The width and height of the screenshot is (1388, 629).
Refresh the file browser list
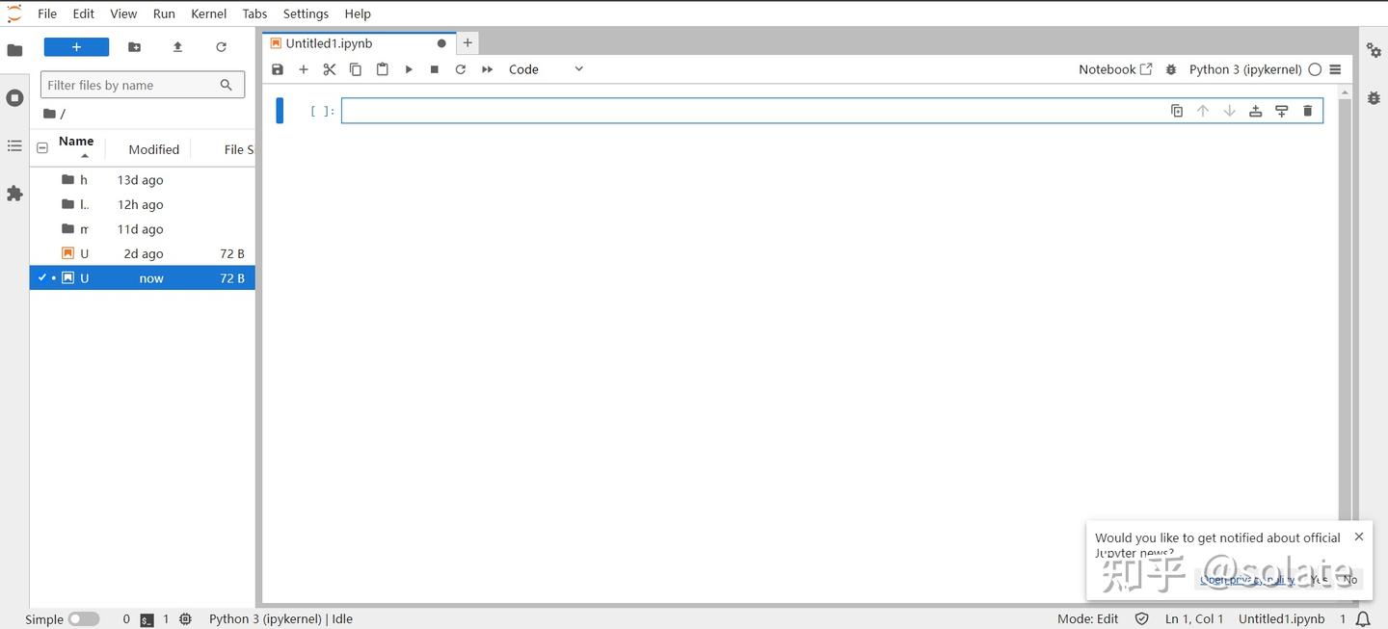221,46
